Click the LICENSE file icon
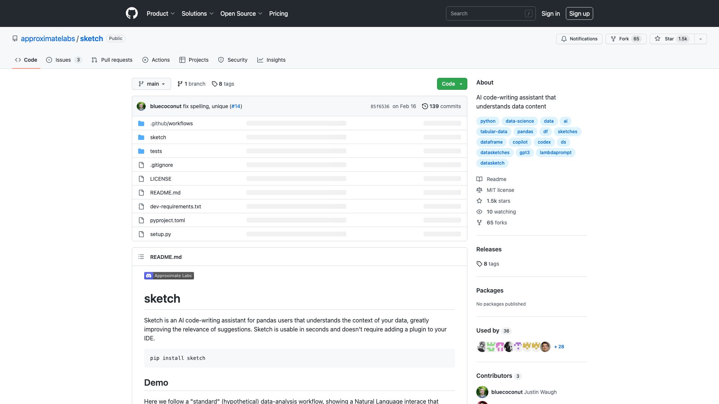 (x=141, y=179)
